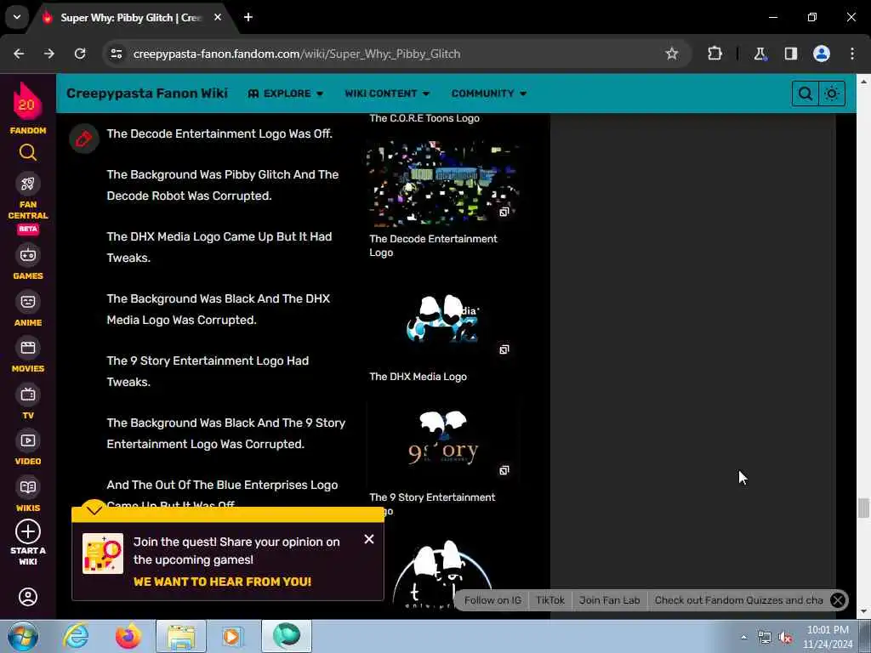Viewport: 871px width, 653px height.
Task: Click the muted volume tray icon
Action: [785, 638]
